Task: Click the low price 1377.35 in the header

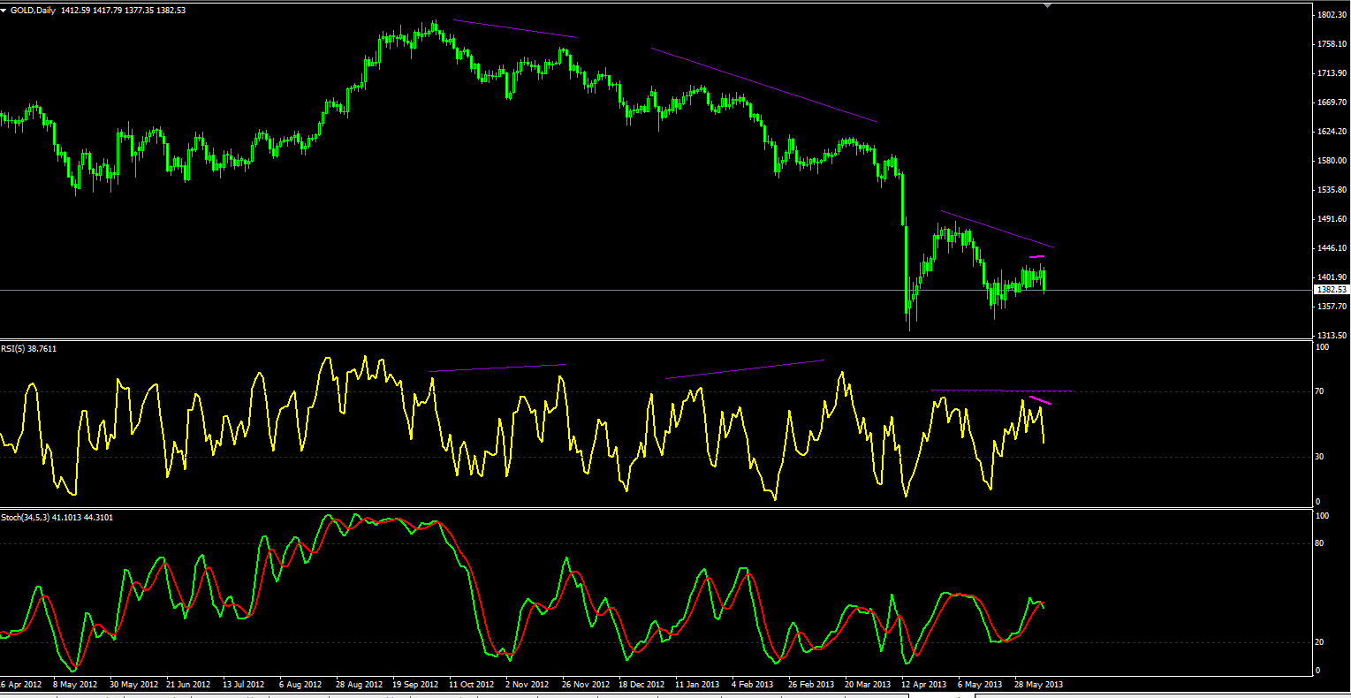Action: (140, 10)
